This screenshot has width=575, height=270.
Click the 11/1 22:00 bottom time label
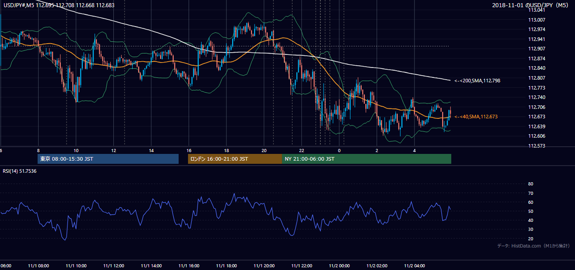pyautogui.click(x=302, y=266)
